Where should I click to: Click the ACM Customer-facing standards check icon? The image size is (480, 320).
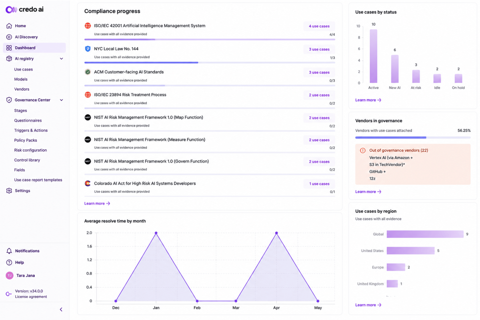[x=88, y=72]
